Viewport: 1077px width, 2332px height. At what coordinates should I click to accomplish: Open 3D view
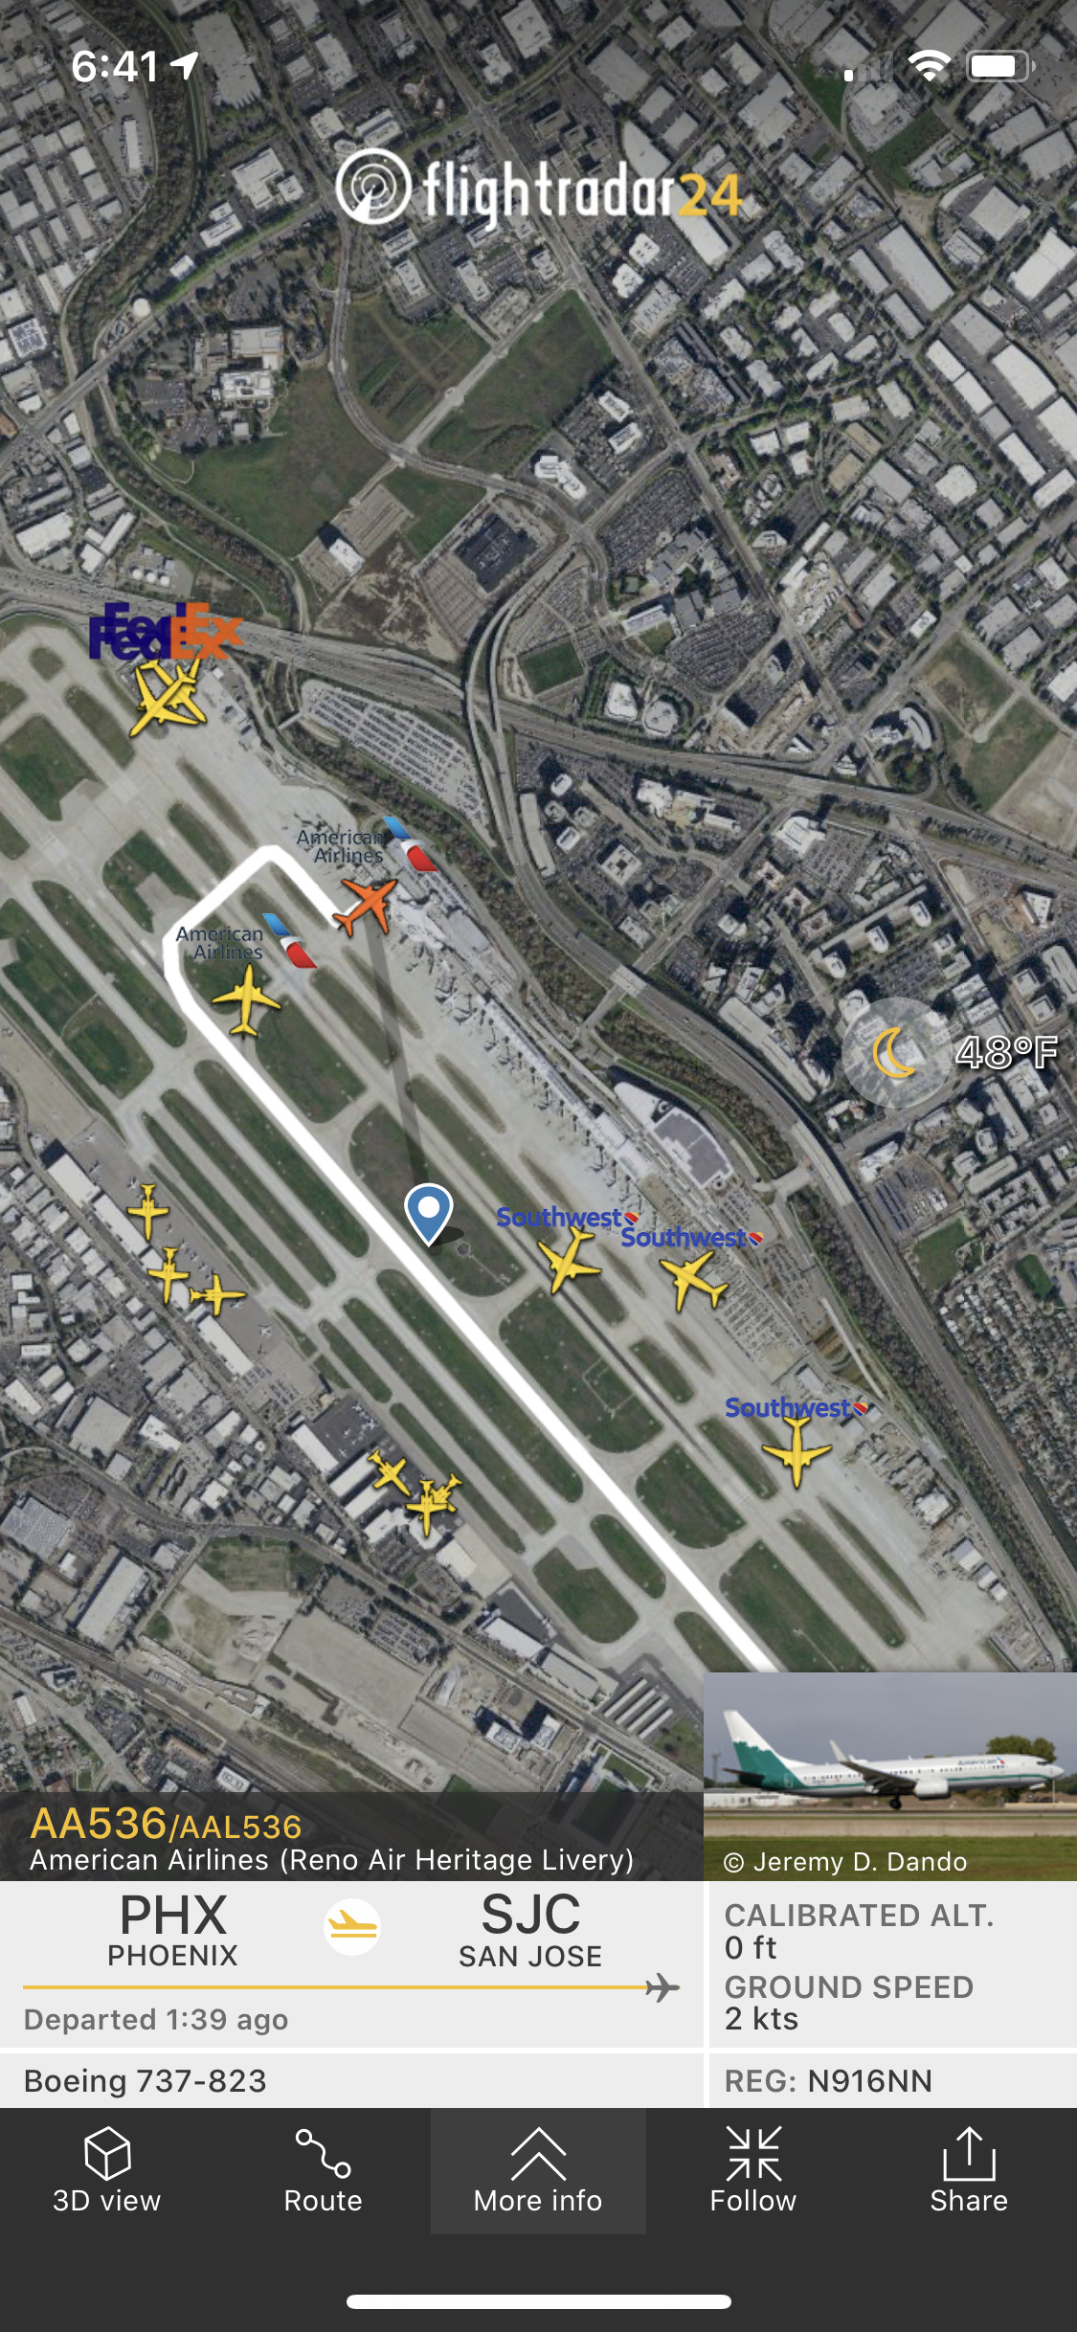tap(107, 2171)
